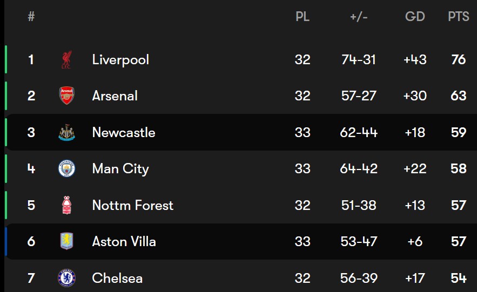Click the Nottm Forest club crest
Screen dimensions: 477x292
(x=66, y=205)
